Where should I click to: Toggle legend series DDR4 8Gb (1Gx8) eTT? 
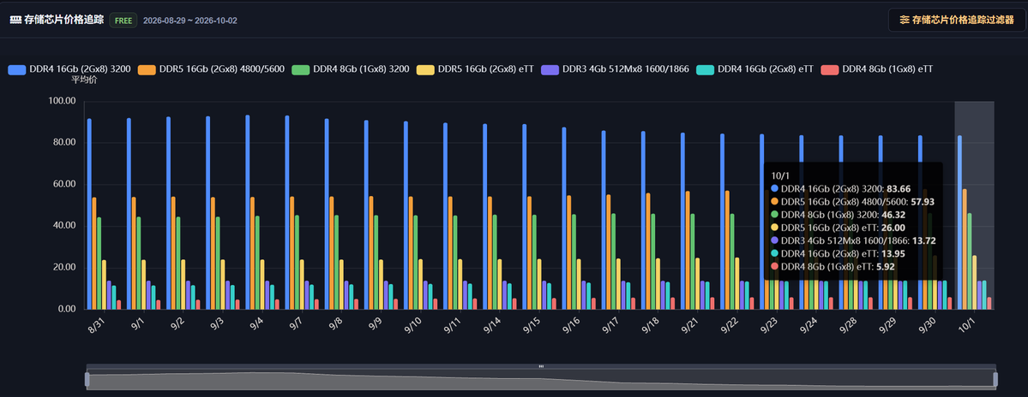tap(876, 68)
